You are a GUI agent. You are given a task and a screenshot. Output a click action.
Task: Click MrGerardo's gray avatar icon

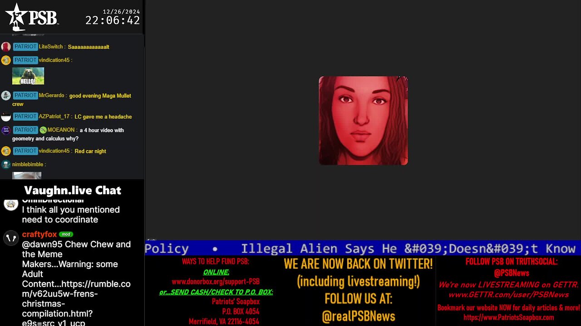pos(6,96)
